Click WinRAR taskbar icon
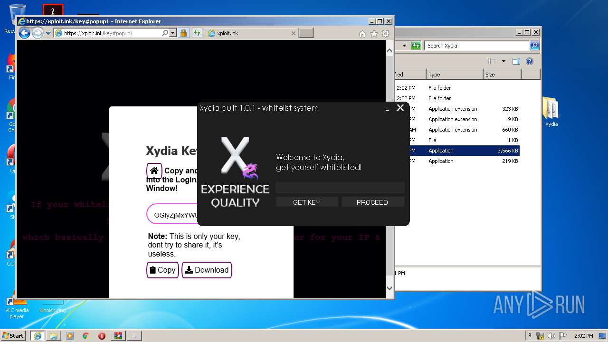This screenshot has width=608, height=342. (118, 335)
